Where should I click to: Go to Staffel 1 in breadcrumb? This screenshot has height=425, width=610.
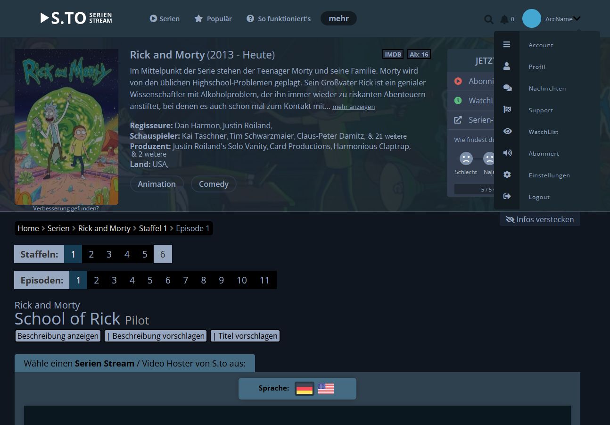[153, 228]
